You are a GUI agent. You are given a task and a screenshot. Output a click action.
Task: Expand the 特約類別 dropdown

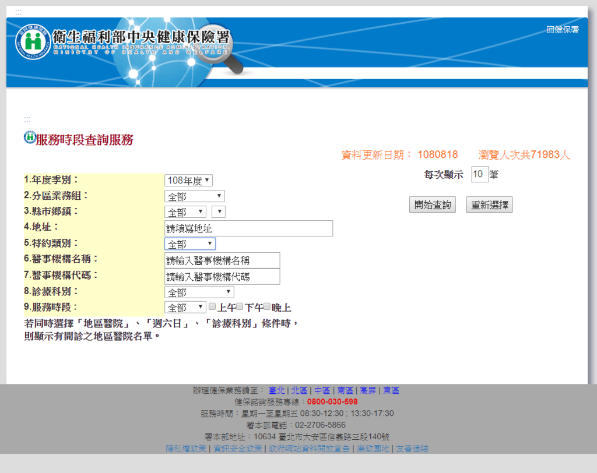pyautogui.click(x=190, y=244)
